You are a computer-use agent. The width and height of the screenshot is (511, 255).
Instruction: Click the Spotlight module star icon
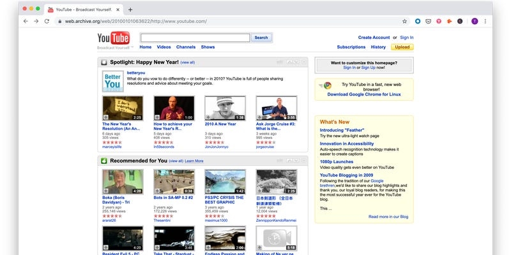pyautogui.click(x=104, y=62)
